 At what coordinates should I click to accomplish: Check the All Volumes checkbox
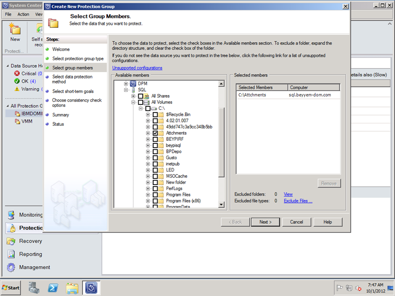[x=141, y=102]
